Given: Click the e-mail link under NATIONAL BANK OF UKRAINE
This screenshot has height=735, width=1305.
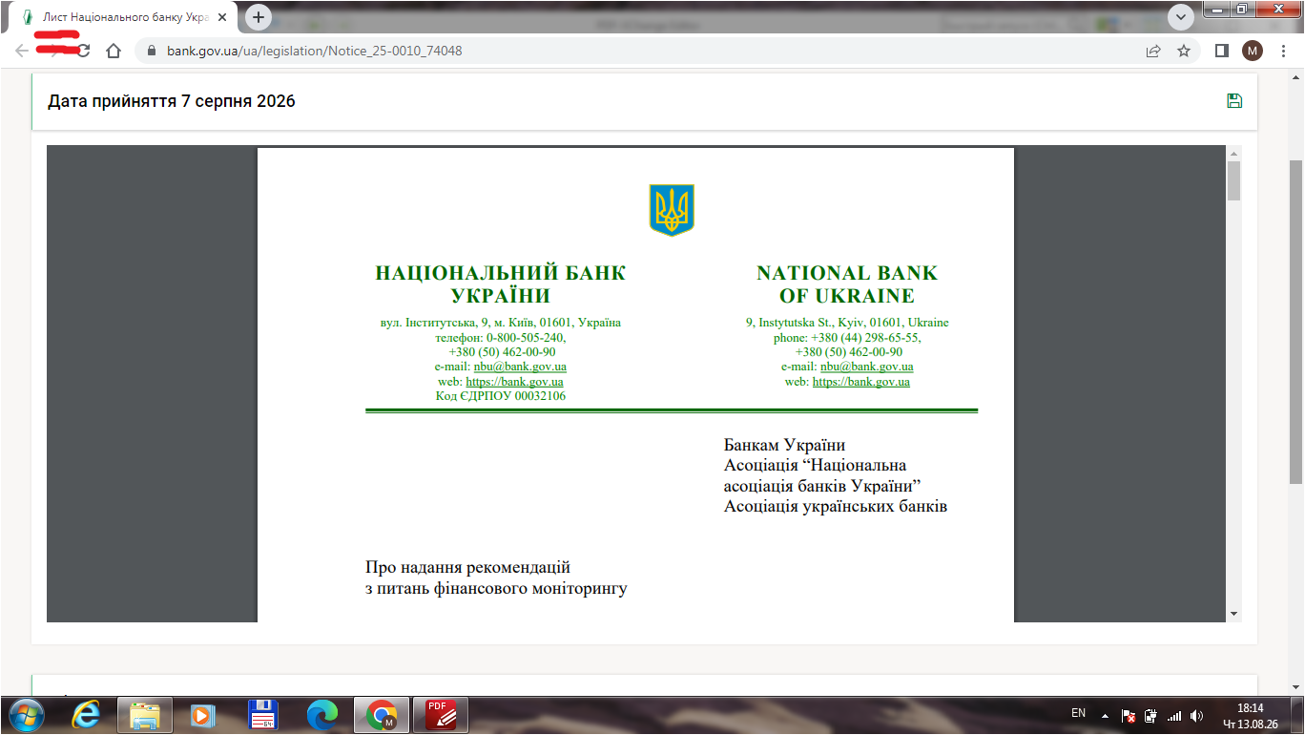Looking at the screenshot, I should point(866,367).
